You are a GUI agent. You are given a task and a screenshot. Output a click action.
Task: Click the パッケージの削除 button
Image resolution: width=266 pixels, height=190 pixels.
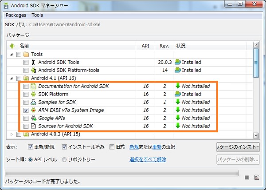tap(238, 160)
